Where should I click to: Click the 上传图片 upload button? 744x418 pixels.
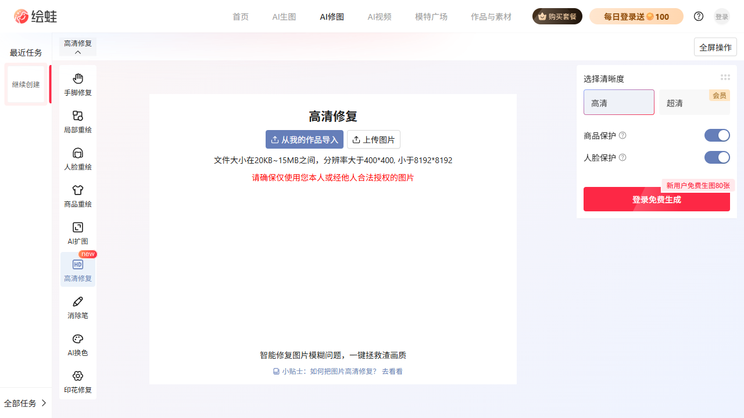click(374, 139)
